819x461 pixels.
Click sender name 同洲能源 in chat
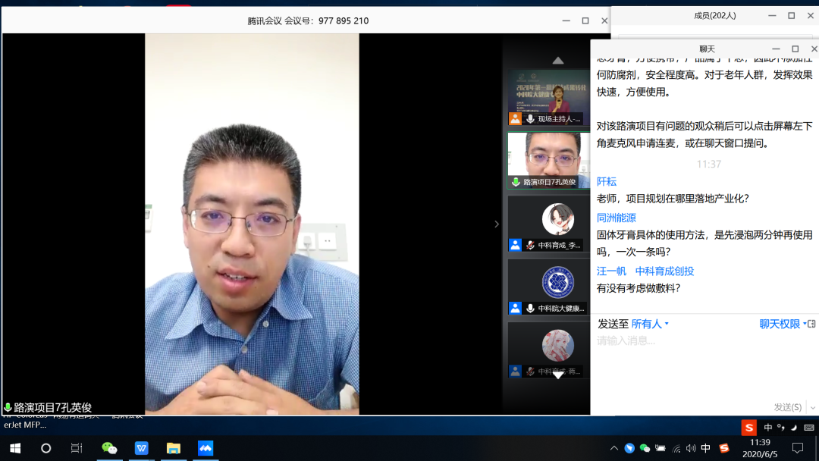pos(616,218)
